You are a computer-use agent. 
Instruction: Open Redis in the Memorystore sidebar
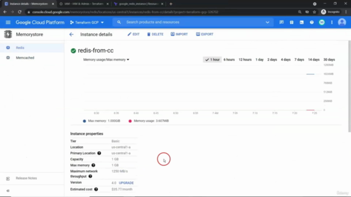tap(32, 48)
